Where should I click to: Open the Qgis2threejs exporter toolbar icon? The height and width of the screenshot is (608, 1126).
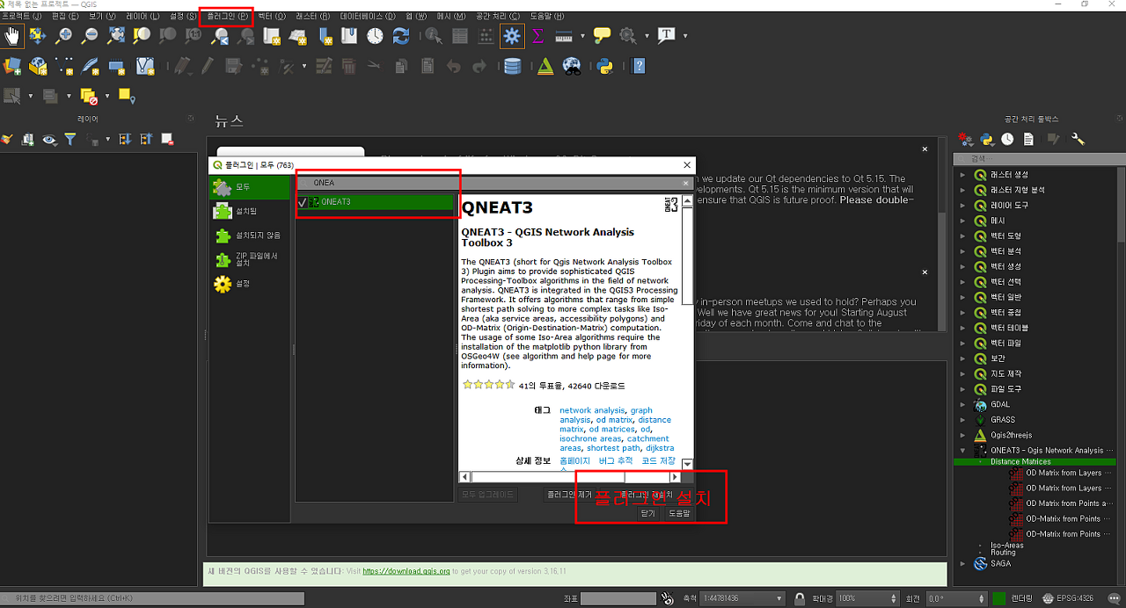coord(545,66)
